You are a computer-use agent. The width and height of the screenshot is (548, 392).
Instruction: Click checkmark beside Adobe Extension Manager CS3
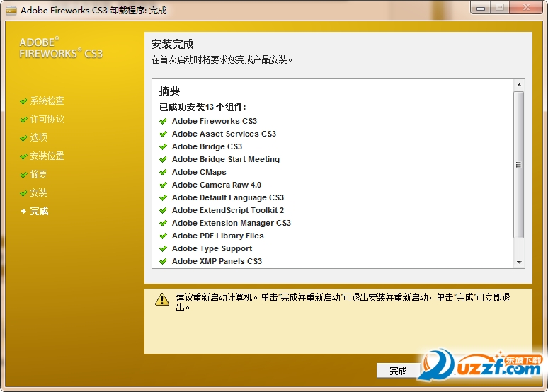(164, 224)
